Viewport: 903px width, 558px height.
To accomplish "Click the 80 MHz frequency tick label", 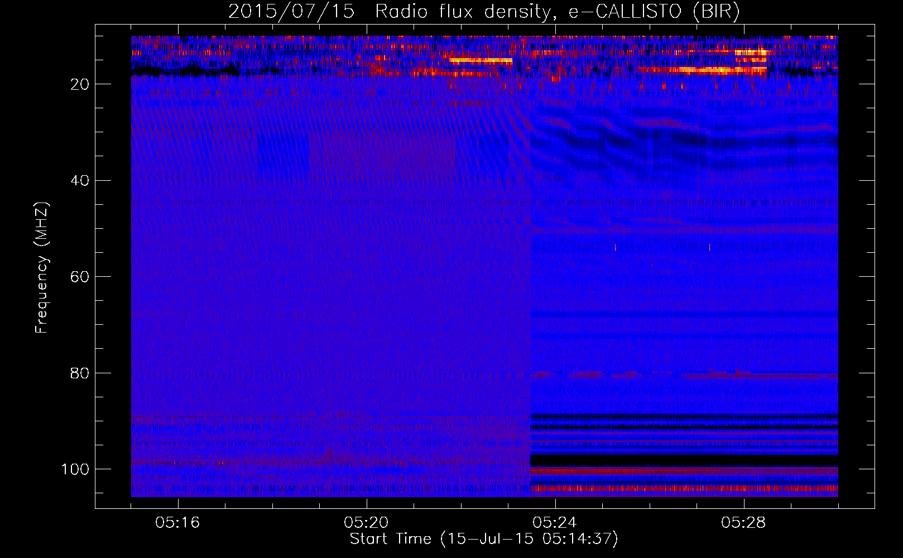I will point(80,373).
